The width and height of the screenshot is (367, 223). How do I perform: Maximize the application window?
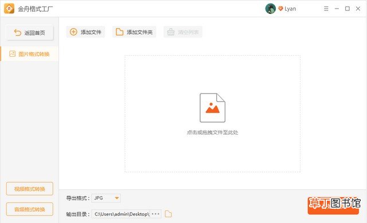(348, 9)
